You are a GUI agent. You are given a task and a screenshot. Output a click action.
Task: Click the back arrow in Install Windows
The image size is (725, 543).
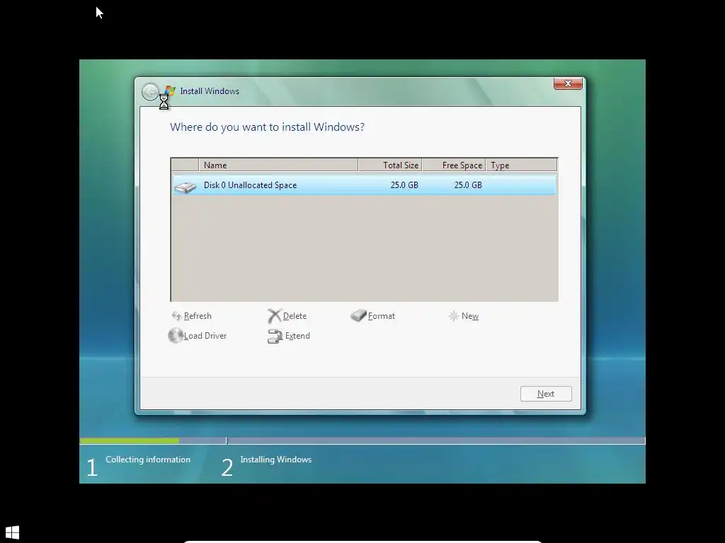tap(150, 92)
